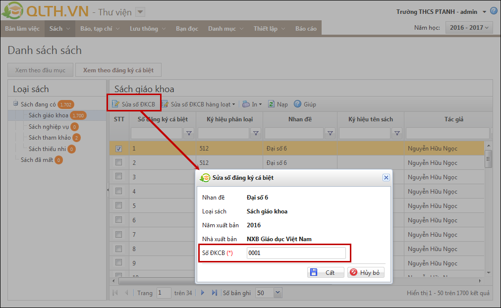Screen dimensions: 501x308
Task: Collapse the Sách đang có tree node
Action: (x=15, y=103)
